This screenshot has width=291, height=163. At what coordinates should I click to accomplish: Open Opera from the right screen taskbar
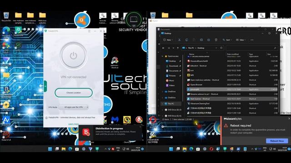[211, 149]
